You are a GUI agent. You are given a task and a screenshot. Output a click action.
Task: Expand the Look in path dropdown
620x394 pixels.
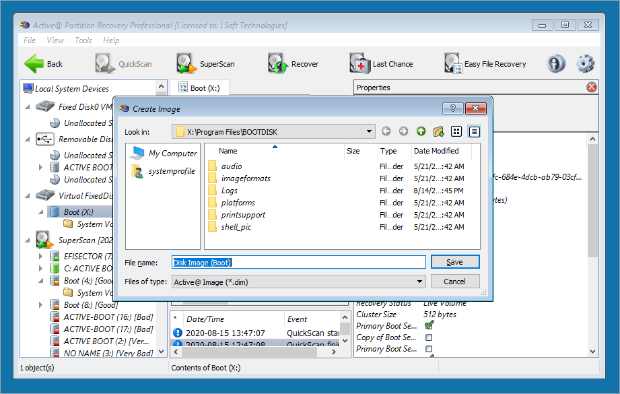click(x=369, y=131)
